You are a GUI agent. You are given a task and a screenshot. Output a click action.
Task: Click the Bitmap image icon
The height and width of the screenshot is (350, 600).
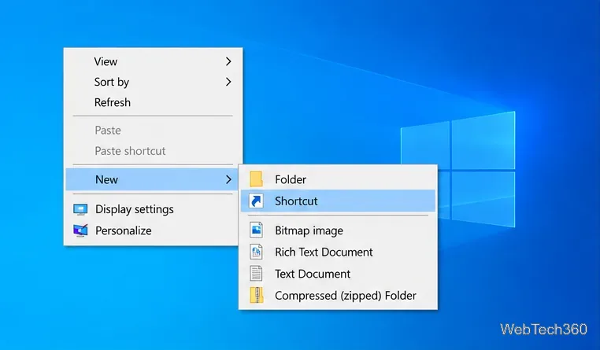[256, 230]
